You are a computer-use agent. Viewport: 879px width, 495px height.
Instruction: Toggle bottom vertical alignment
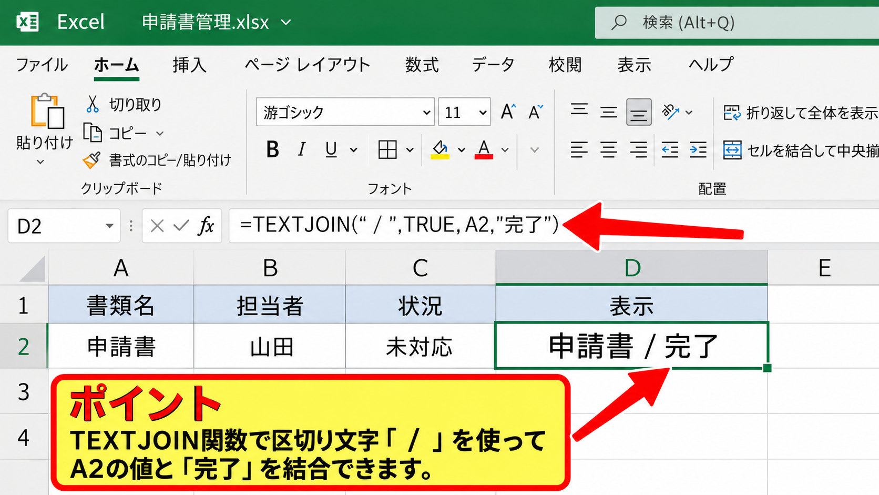tap(639, 112)
